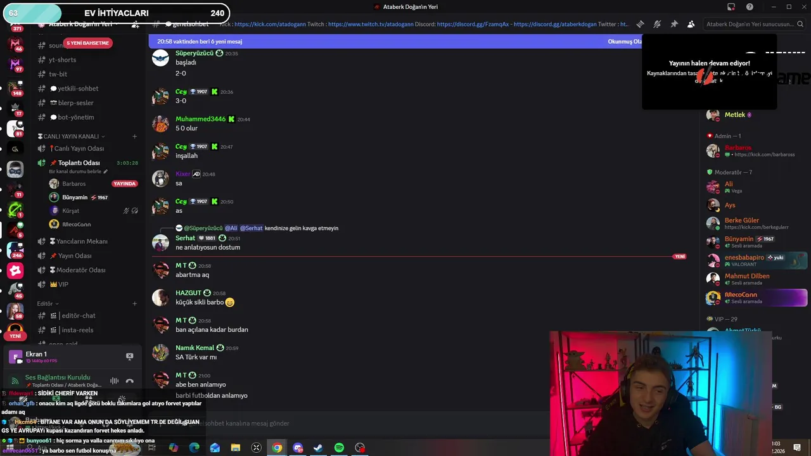Open Spotify from the taskbar
Screen dimensions: 811x456
[x=339, y=448]
